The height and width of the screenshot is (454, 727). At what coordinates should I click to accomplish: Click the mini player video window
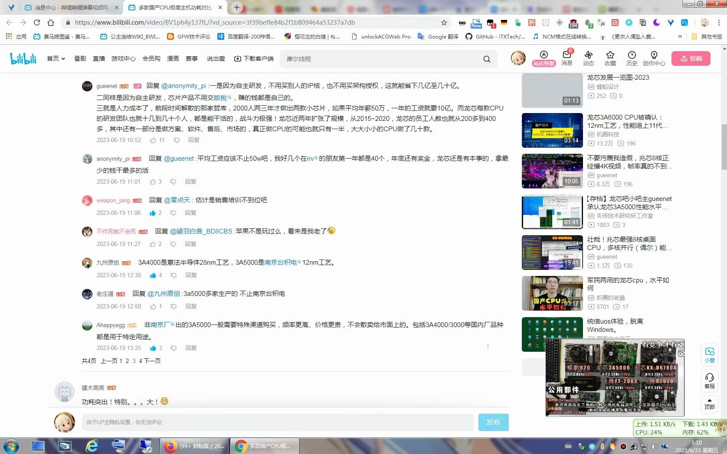point(615,378)
